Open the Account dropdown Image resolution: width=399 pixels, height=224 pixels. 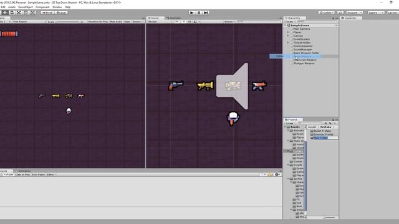tap(354, 12)
